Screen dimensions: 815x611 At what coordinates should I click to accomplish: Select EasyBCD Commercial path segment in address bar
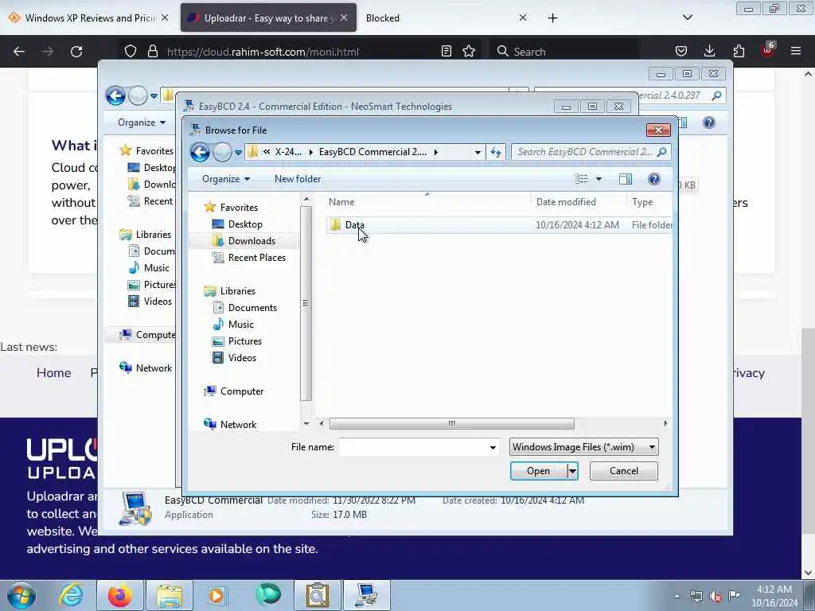click(372, 152)
